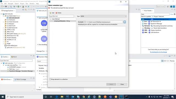176x99 pixels.
Task: Collapse the src/main/mule folder
Action: 3,16
